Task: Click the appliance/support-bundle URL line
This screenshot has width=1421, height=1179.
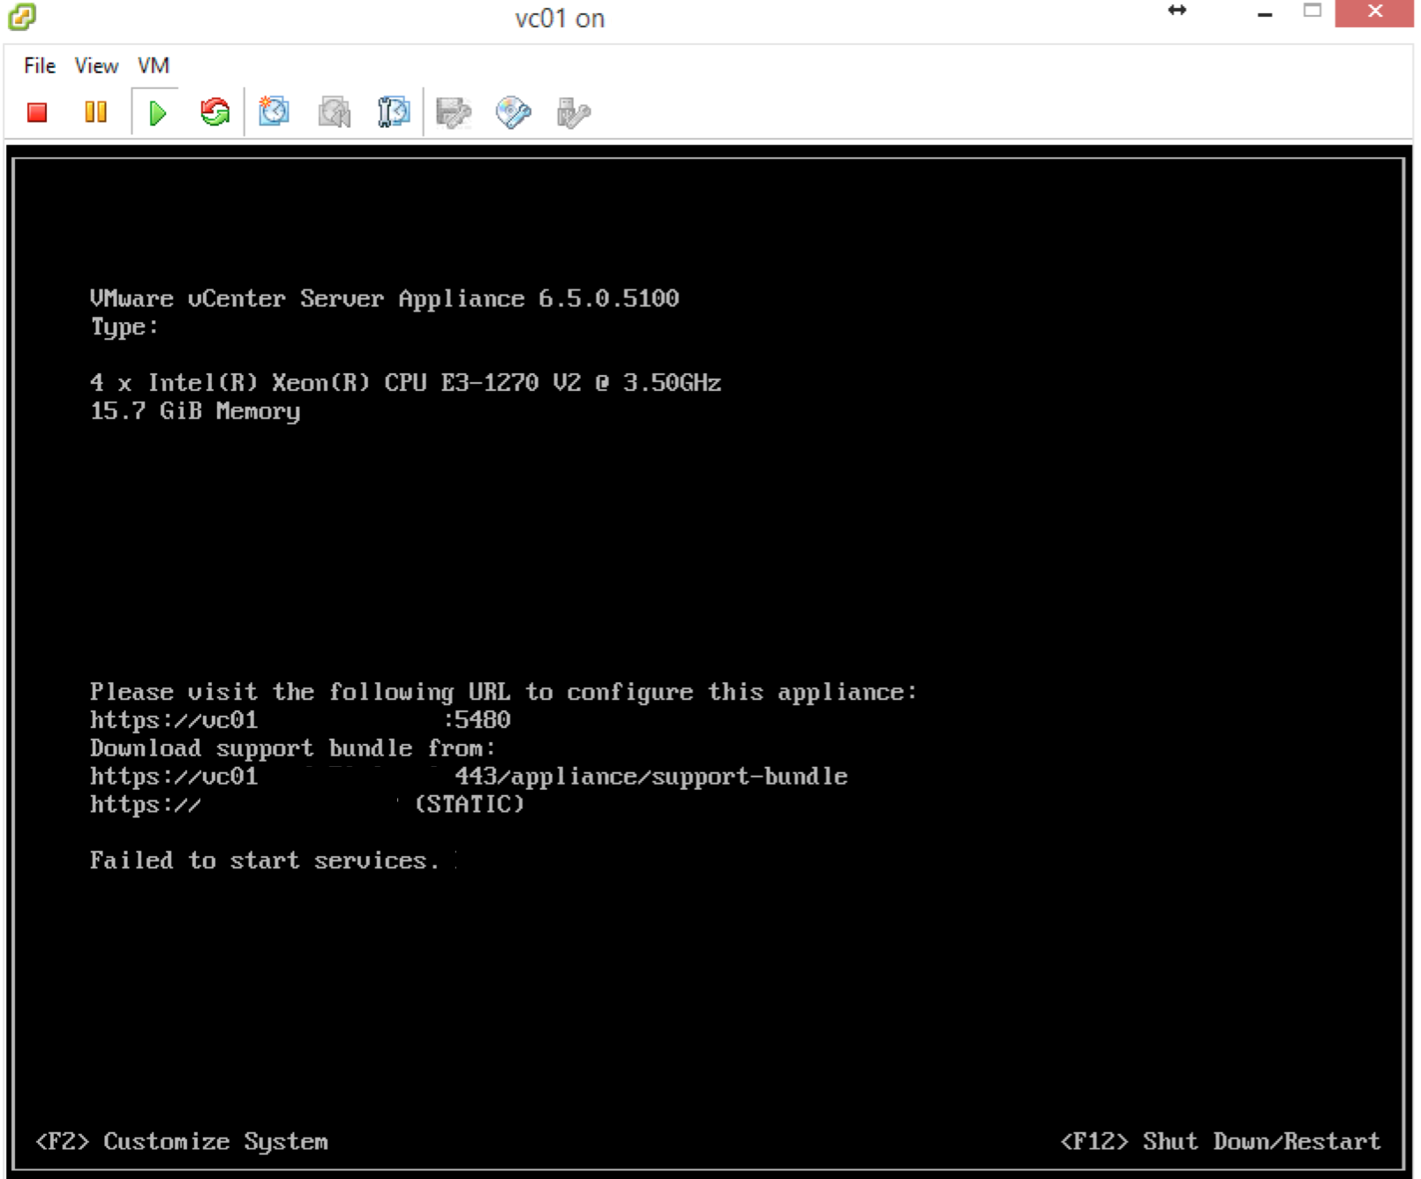Action: tap(469, 777)
